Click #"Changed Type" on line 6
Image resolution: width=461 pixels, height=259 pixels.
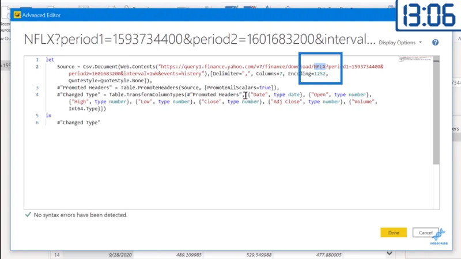click(78, 123)
